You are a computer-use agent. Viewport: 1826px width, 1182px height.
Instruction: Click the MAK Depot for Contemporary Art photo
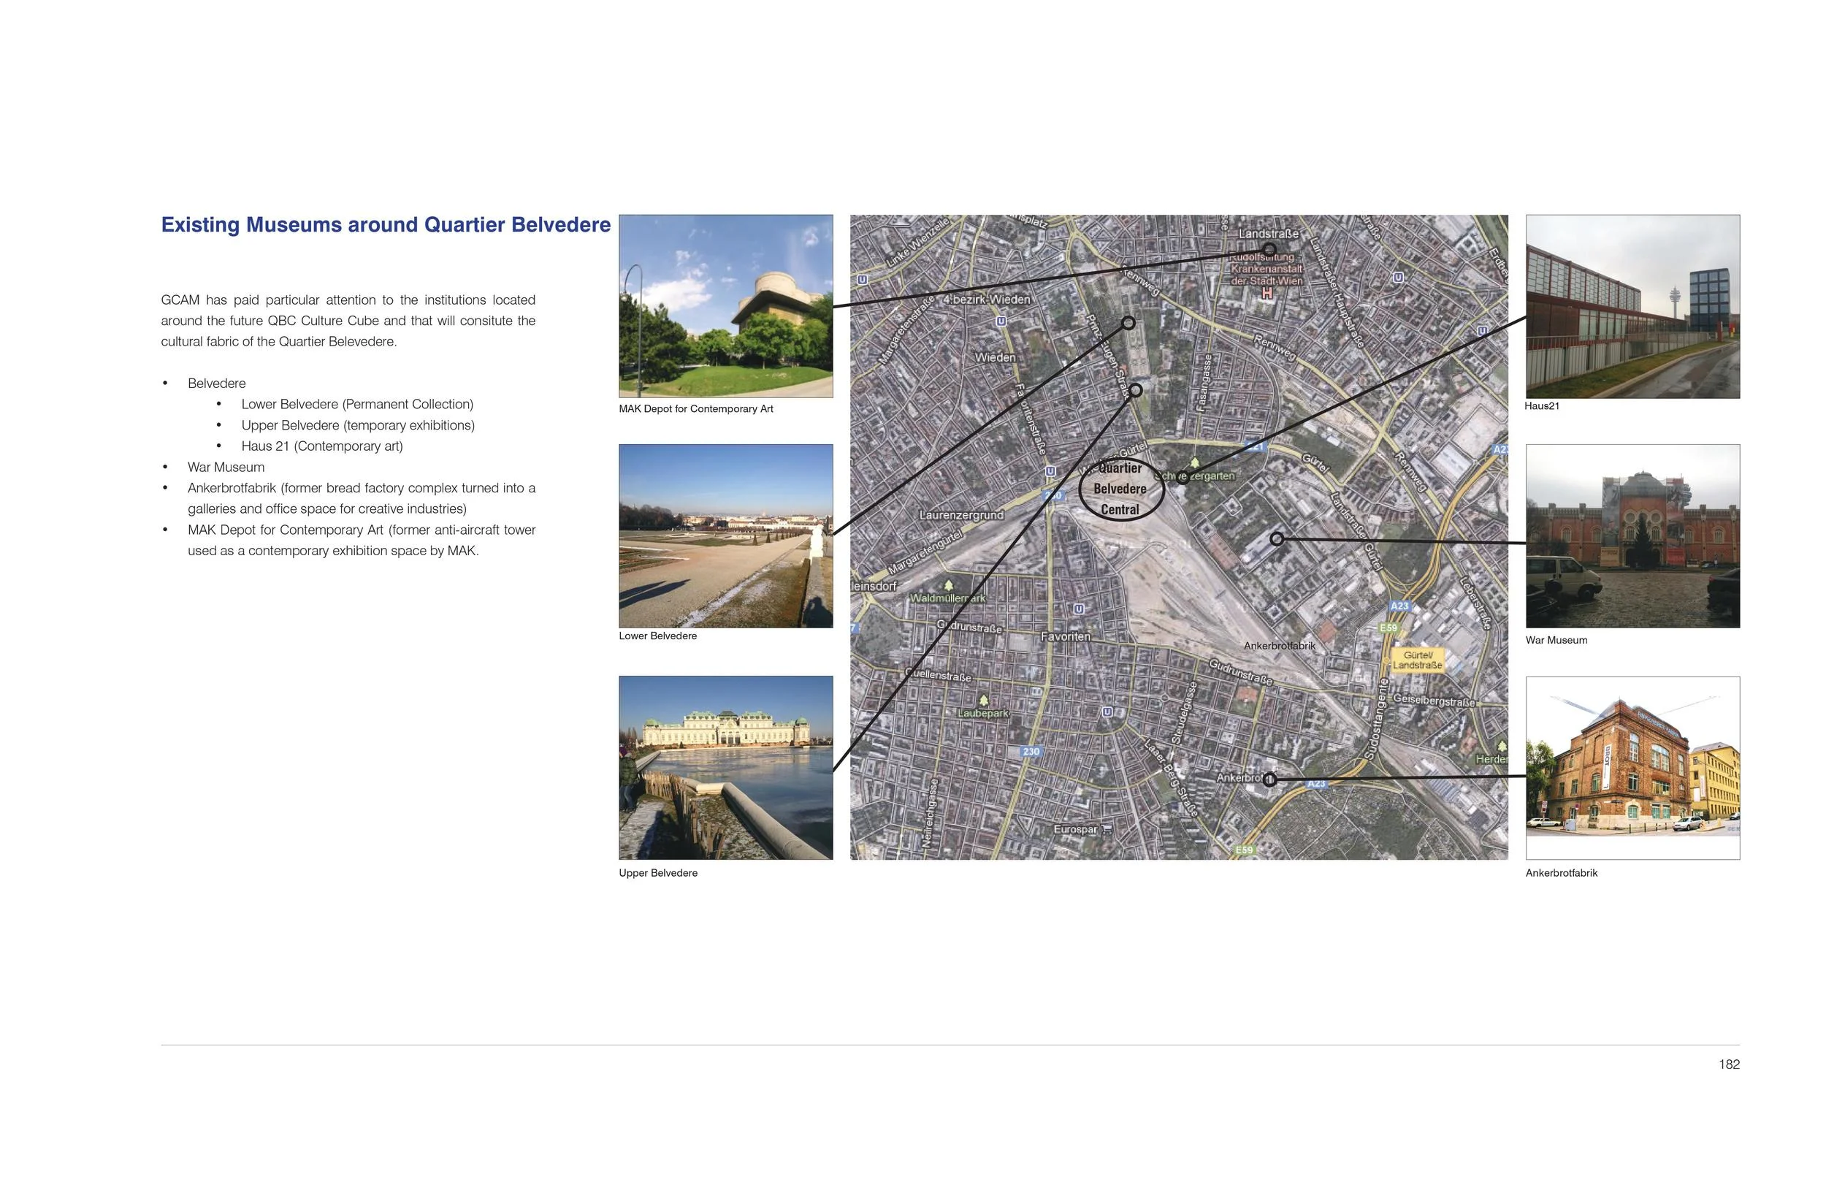(x=725, y=305)
